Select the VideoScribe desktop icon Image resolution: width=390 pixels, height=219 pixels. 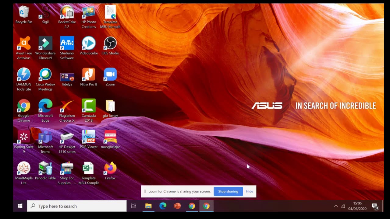pyautogui.click(x=89, y=46)
